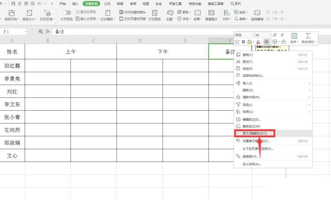Uncheck the Show Page Breaks (显示分页符) checkbox

pyautogui.click(x=77, y=12)
